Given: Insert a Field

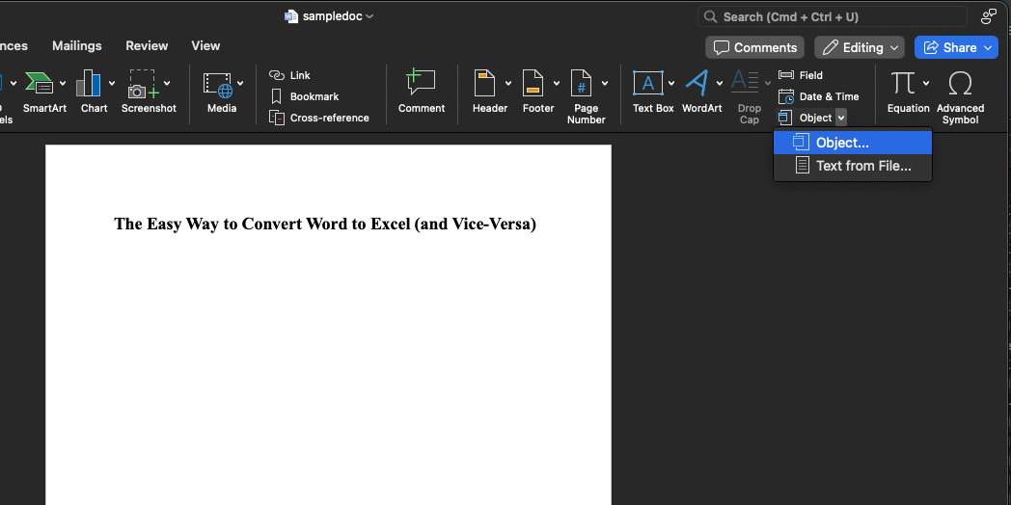Looking at the screenshot, I should point(800,75).
